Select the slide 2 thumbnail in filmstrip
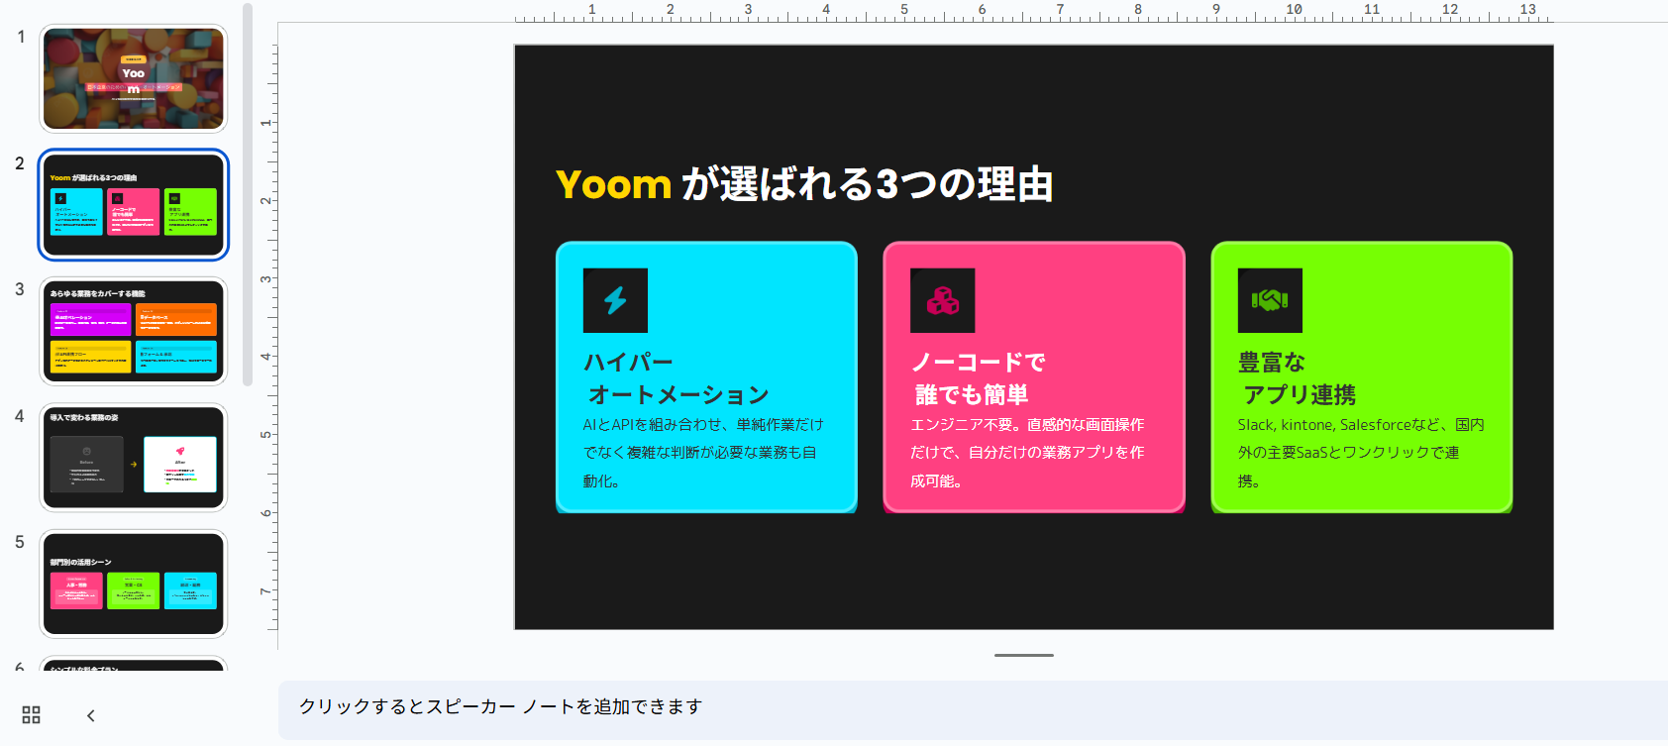This screenshot has height=746, width=1668. [134, 205]
